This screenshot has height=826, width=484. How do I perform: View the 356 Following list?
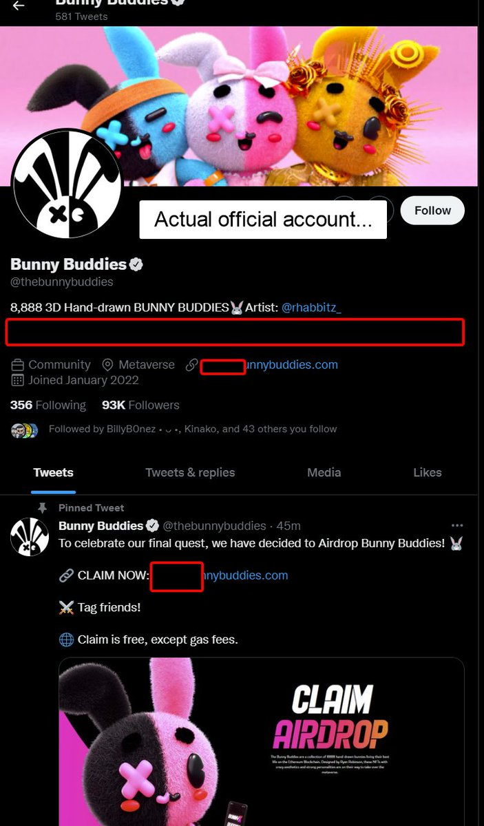(x=48, y=405)
